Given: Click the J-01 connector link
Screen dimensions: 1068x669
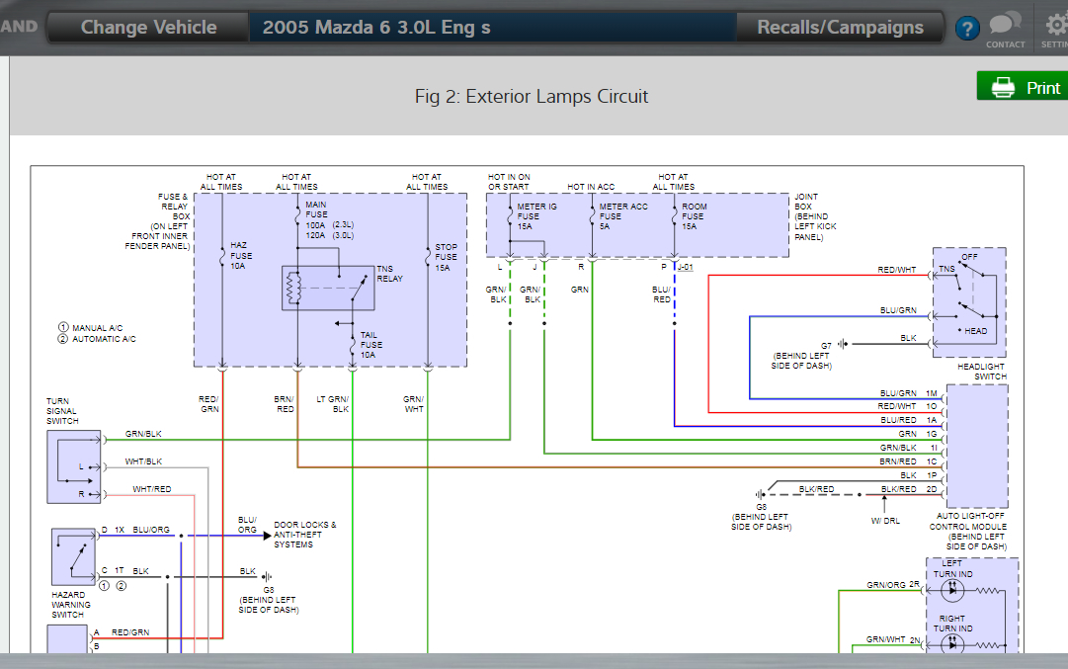Looking at the screenshot, I should click(x=686, y=267).
